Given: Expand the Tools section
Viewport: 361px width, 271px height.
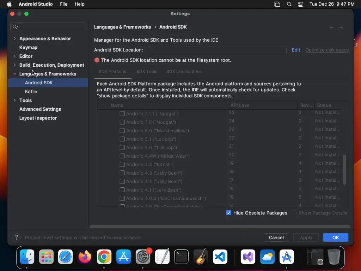Looking at the screenshot, I should click(15, 100).
